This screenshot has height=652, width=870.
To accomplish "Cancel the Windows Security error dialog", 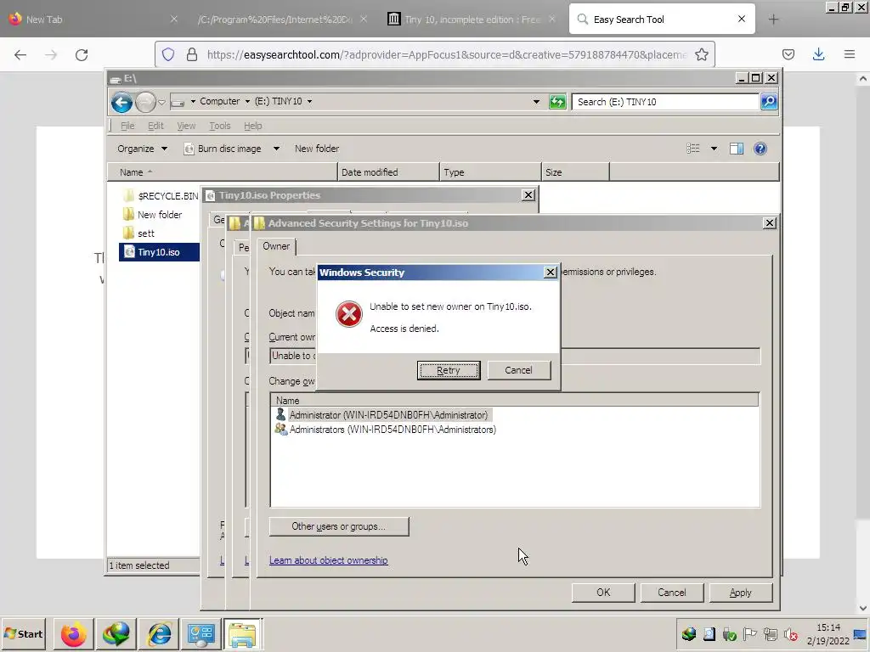I will (519, 370).
